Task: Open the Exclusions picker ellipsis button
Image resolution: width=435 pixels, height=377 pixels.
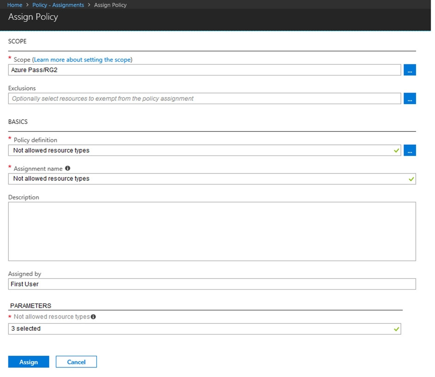Action: [410, 99]
